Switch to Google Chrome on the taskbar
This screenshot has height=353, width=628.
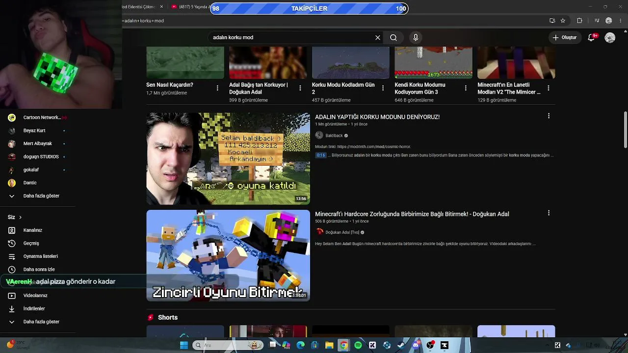click(x=343, y=345)
